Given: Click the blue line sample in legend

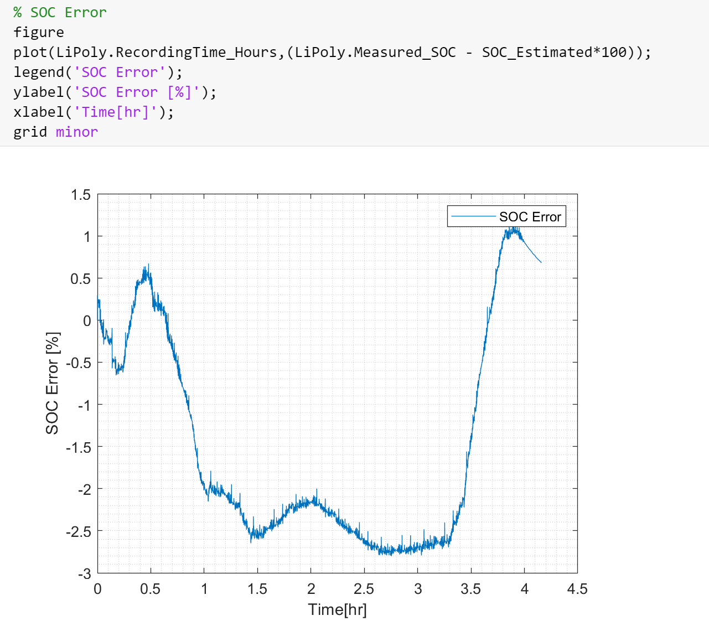Looking at the screenshot, I should tap(473, 216).
